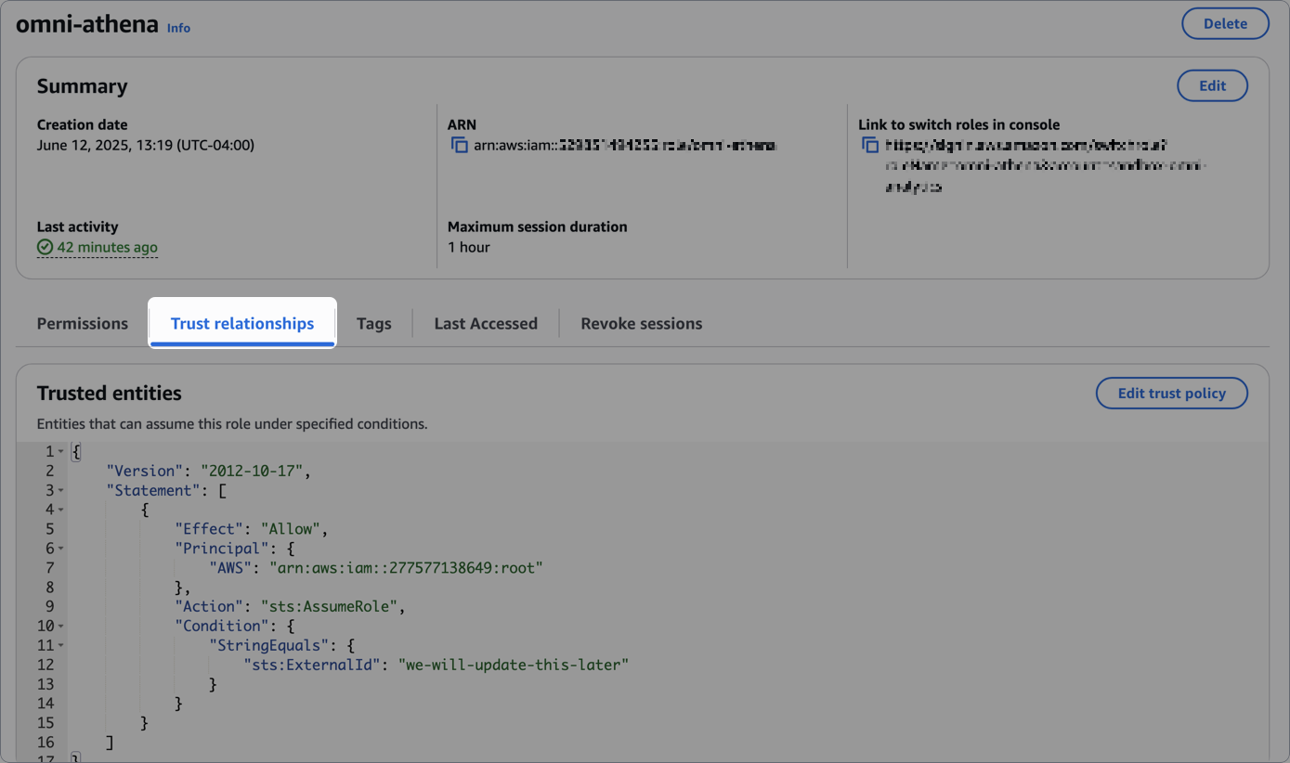
Task: Switch to the Permissions tab
Action: pyautogui.click(x=83, y=324)
